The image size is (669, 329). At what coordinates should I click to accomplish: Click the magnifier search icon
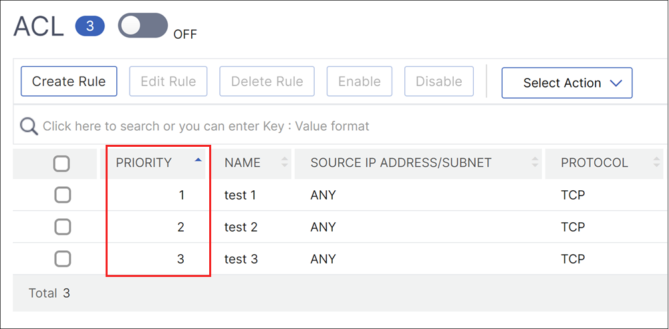(x=29, y=127)
